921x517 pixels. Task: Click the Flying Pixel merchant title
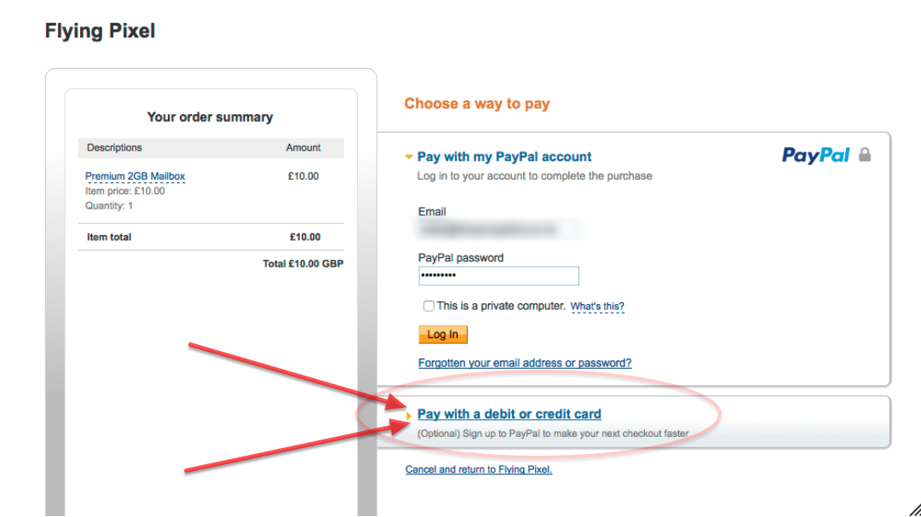(100, 31)
